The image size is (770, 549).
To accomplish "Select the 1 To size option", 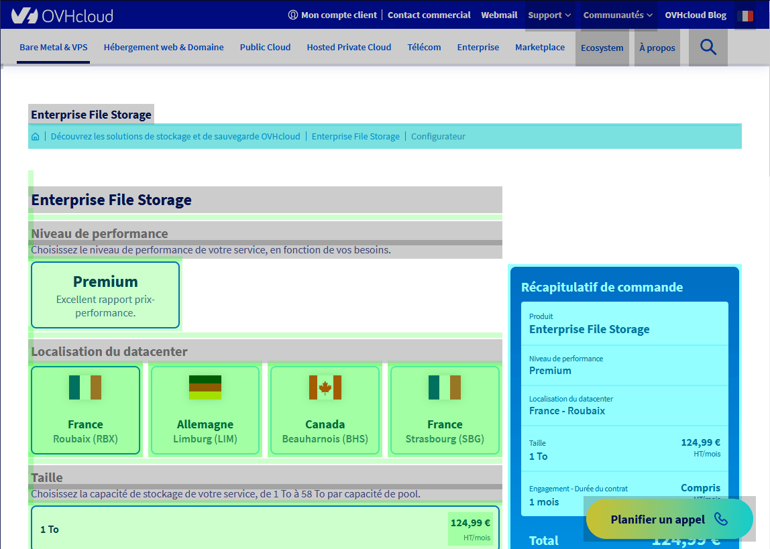I will click(x=265, y=529).
